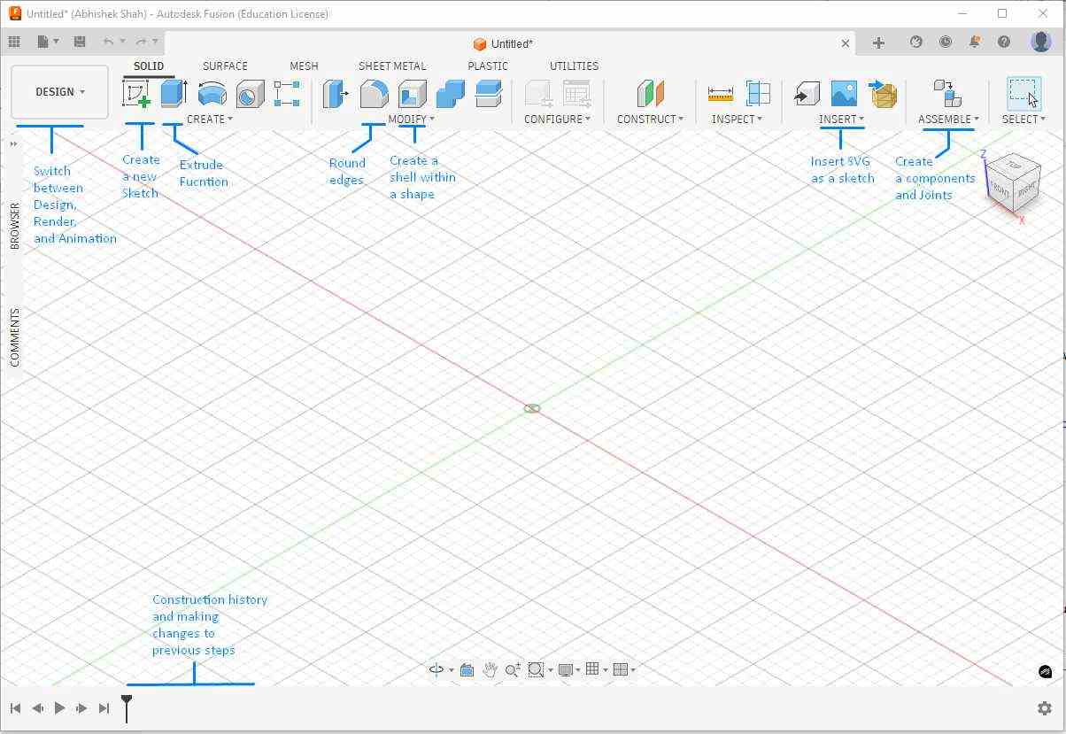Viewport: 1066px width, 734px height.
Task: Close the Untitled* document tab
Action: click(x=846, y=42)
